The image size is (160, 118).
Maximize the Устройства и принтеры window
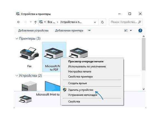(x=130, y=14)
